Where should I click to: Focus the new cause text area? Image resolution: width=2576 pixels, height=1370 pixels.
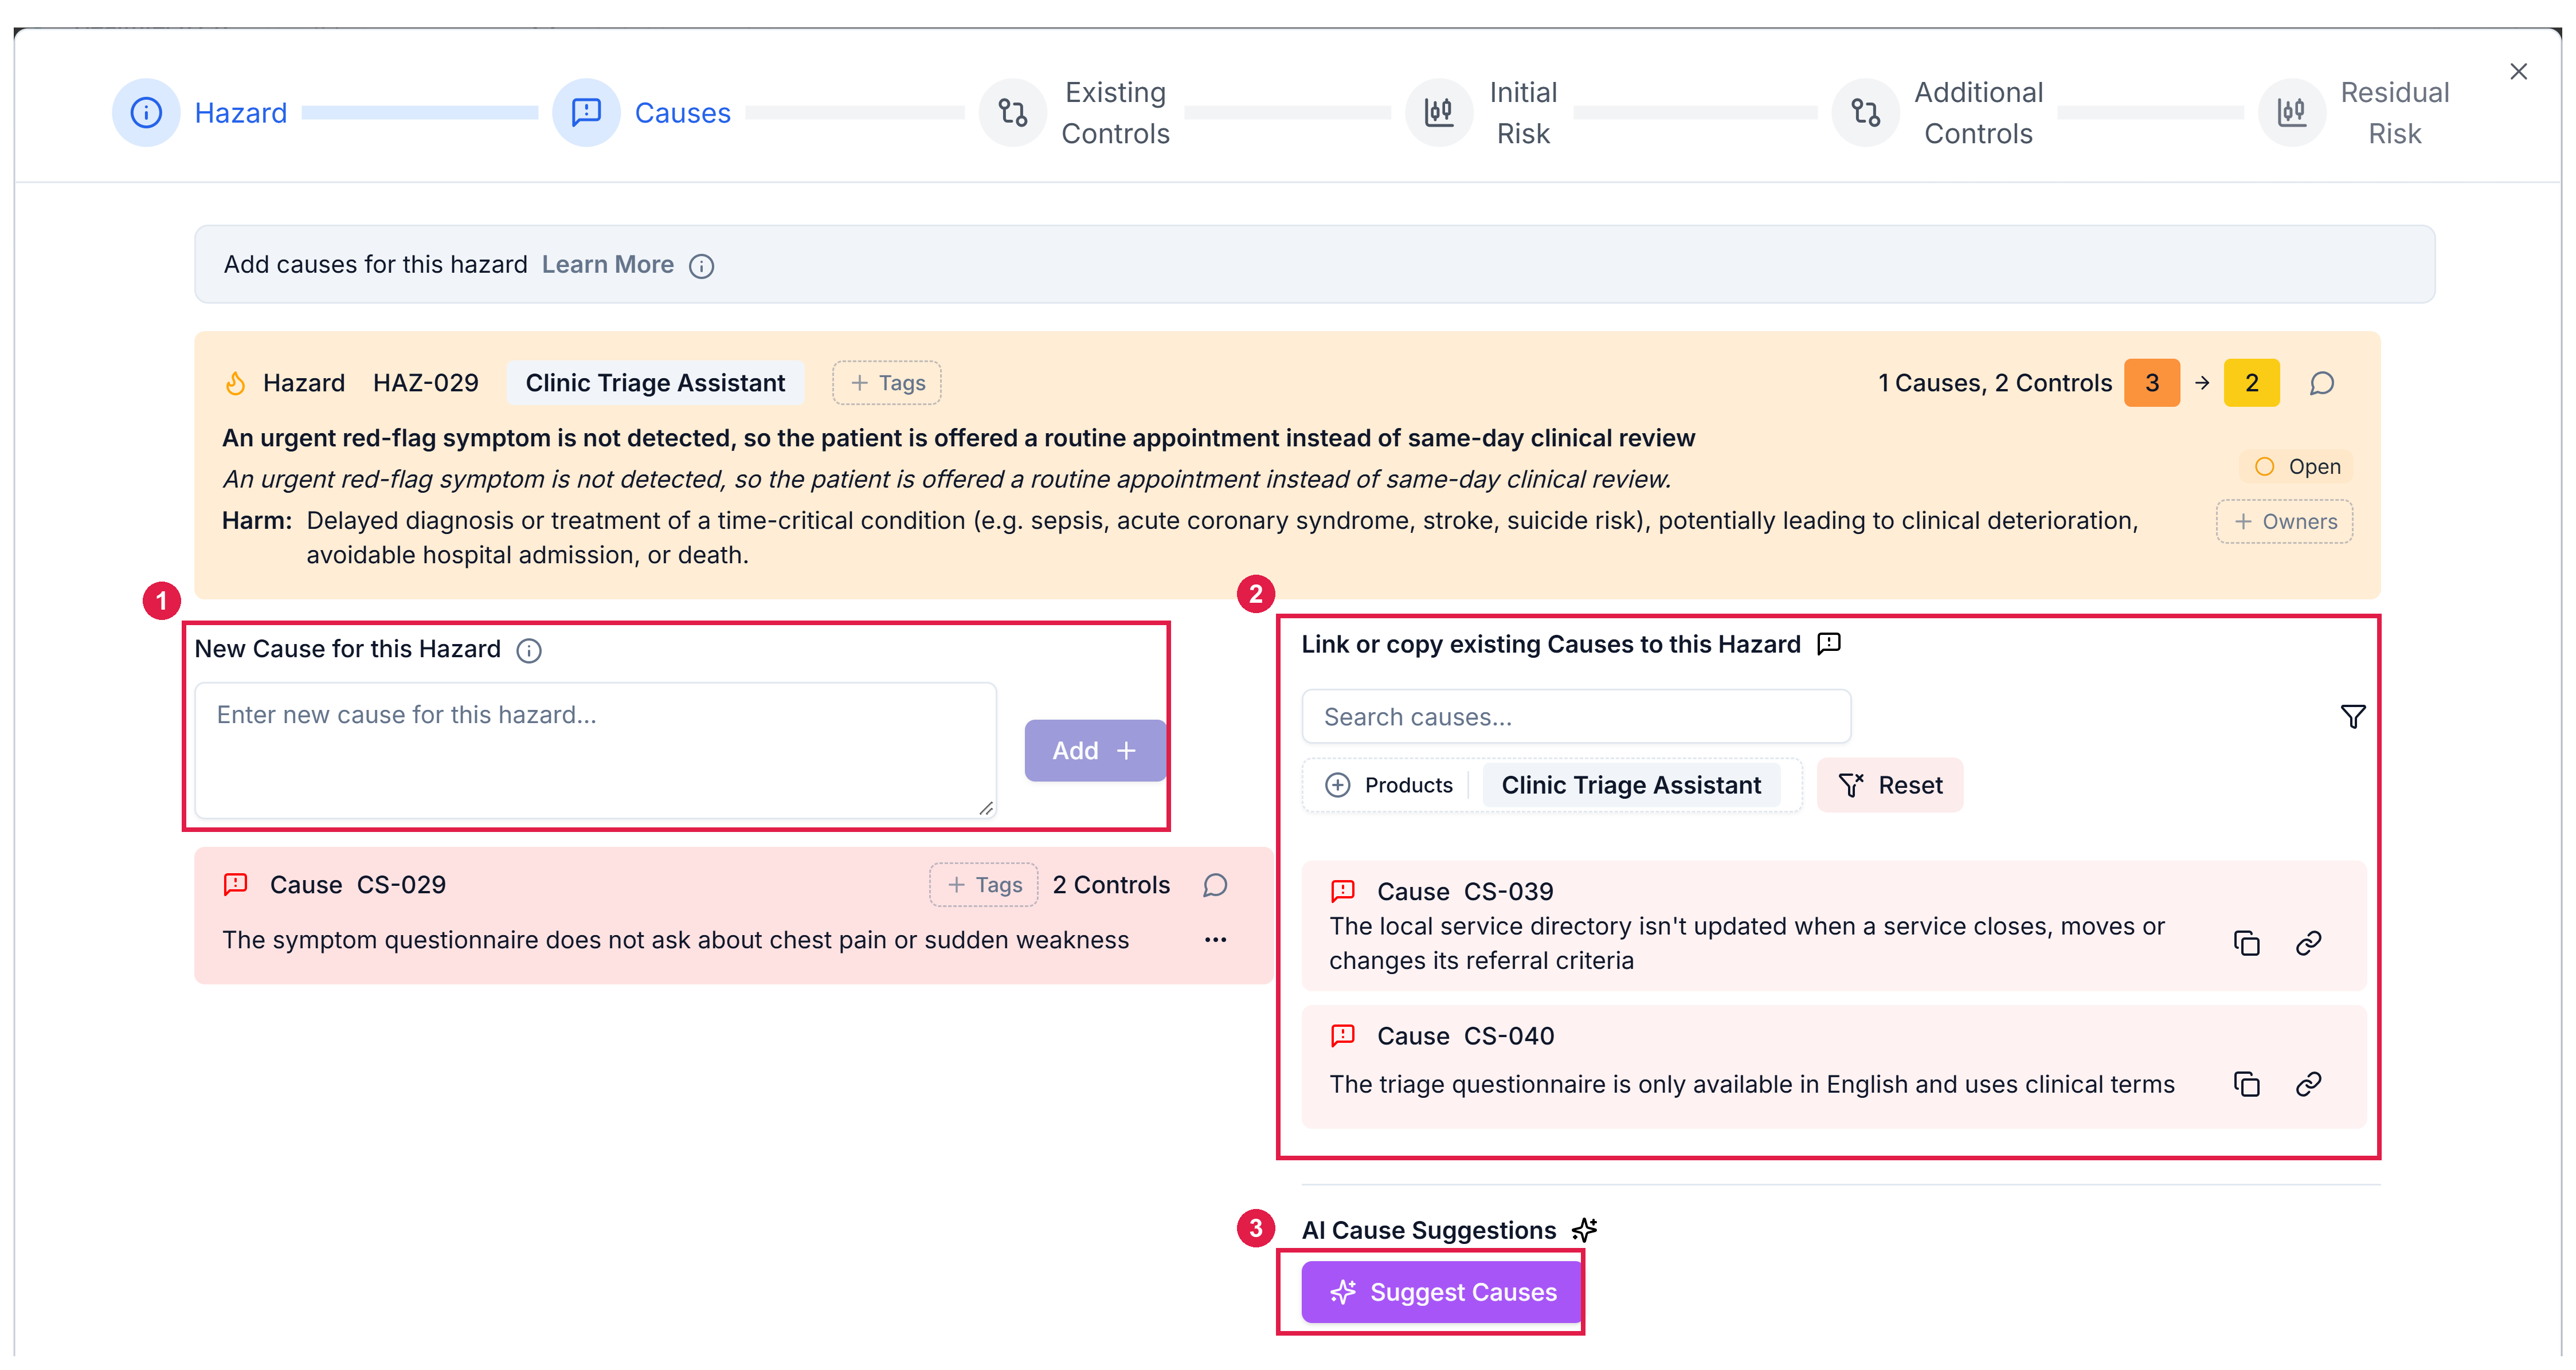595,751
